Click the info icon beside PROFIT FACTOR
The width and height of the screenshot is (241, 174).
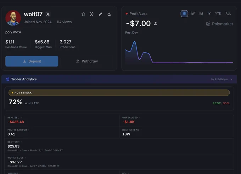(29, 130)
